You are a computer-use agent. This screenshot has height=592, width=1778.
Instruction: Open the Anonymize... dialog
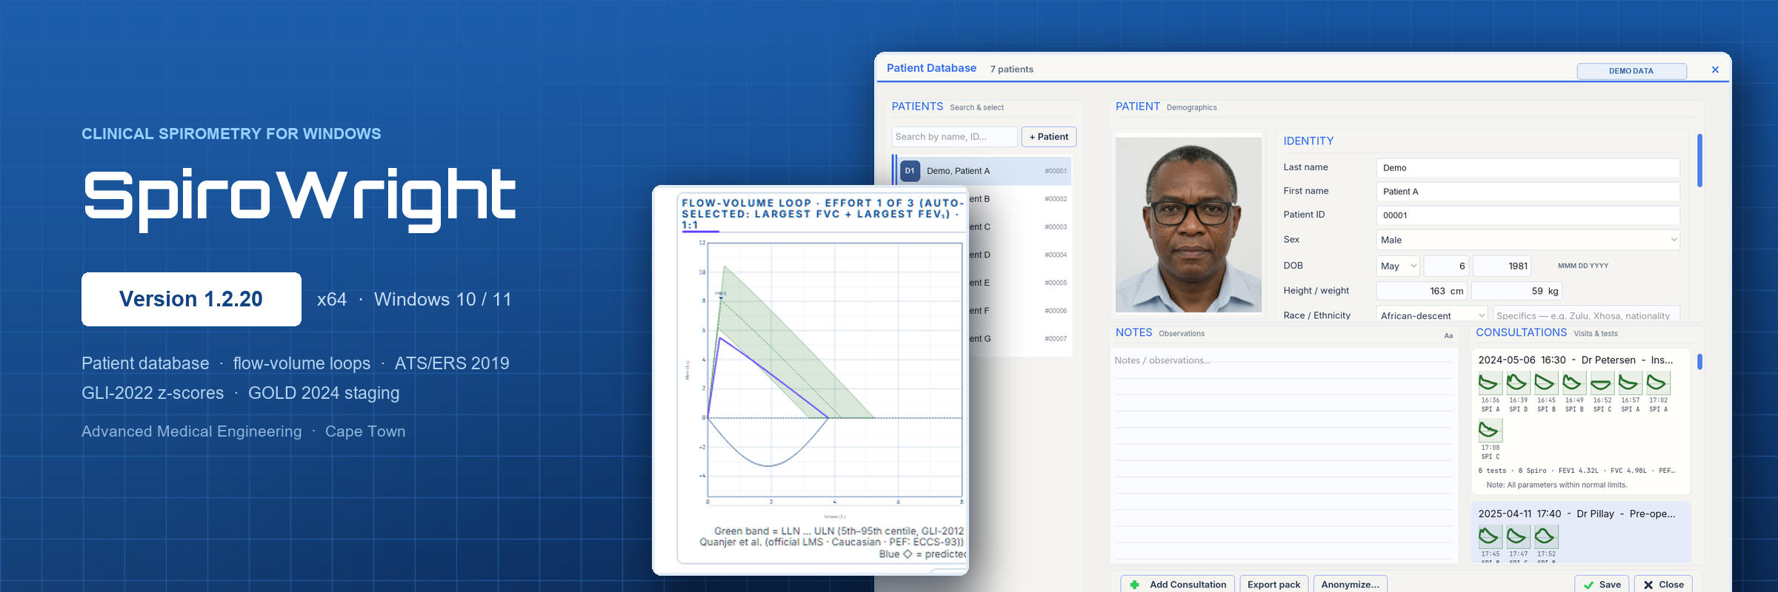tap(1351, 584)
